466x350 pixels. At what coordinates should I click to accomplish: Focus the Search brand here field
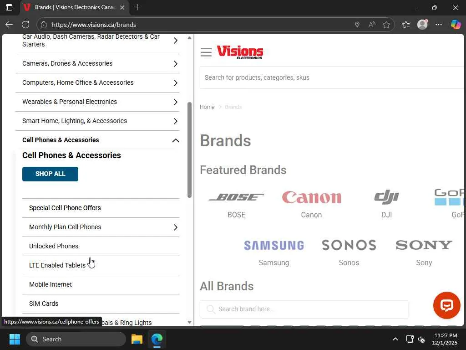click(x=304, y=309)
